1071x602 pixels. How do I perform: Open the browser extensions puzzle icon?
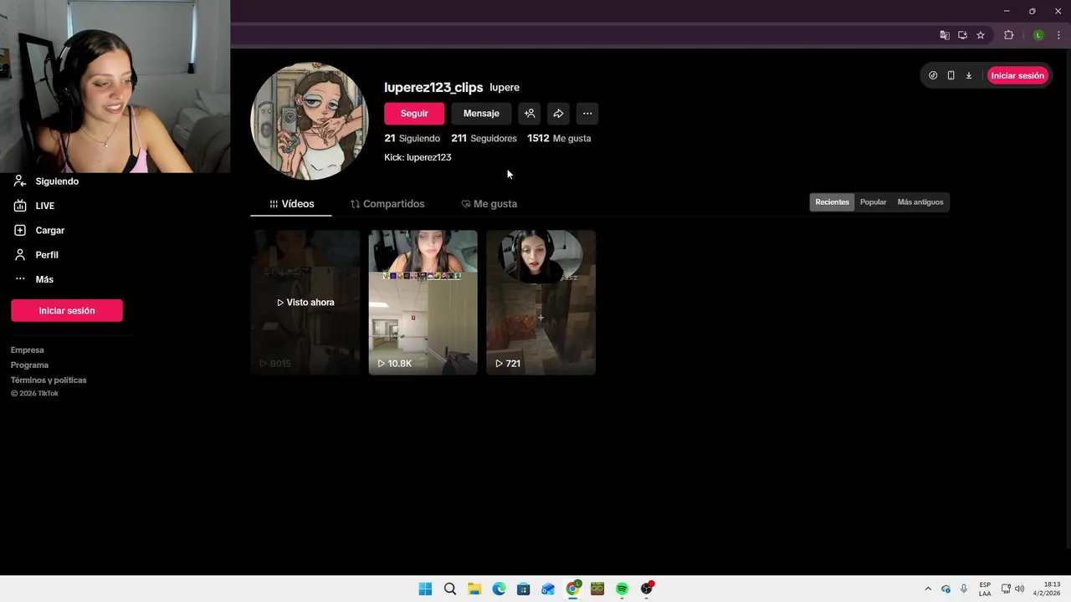pyautogui.click(x=1008, y=35)
